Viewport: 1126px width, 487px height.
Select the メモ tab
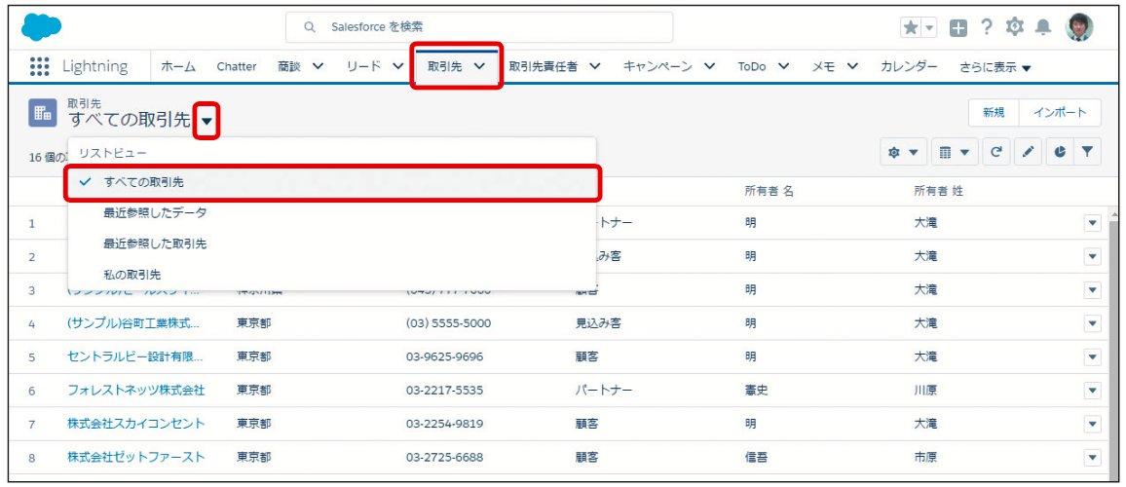[x=823, y=66]
